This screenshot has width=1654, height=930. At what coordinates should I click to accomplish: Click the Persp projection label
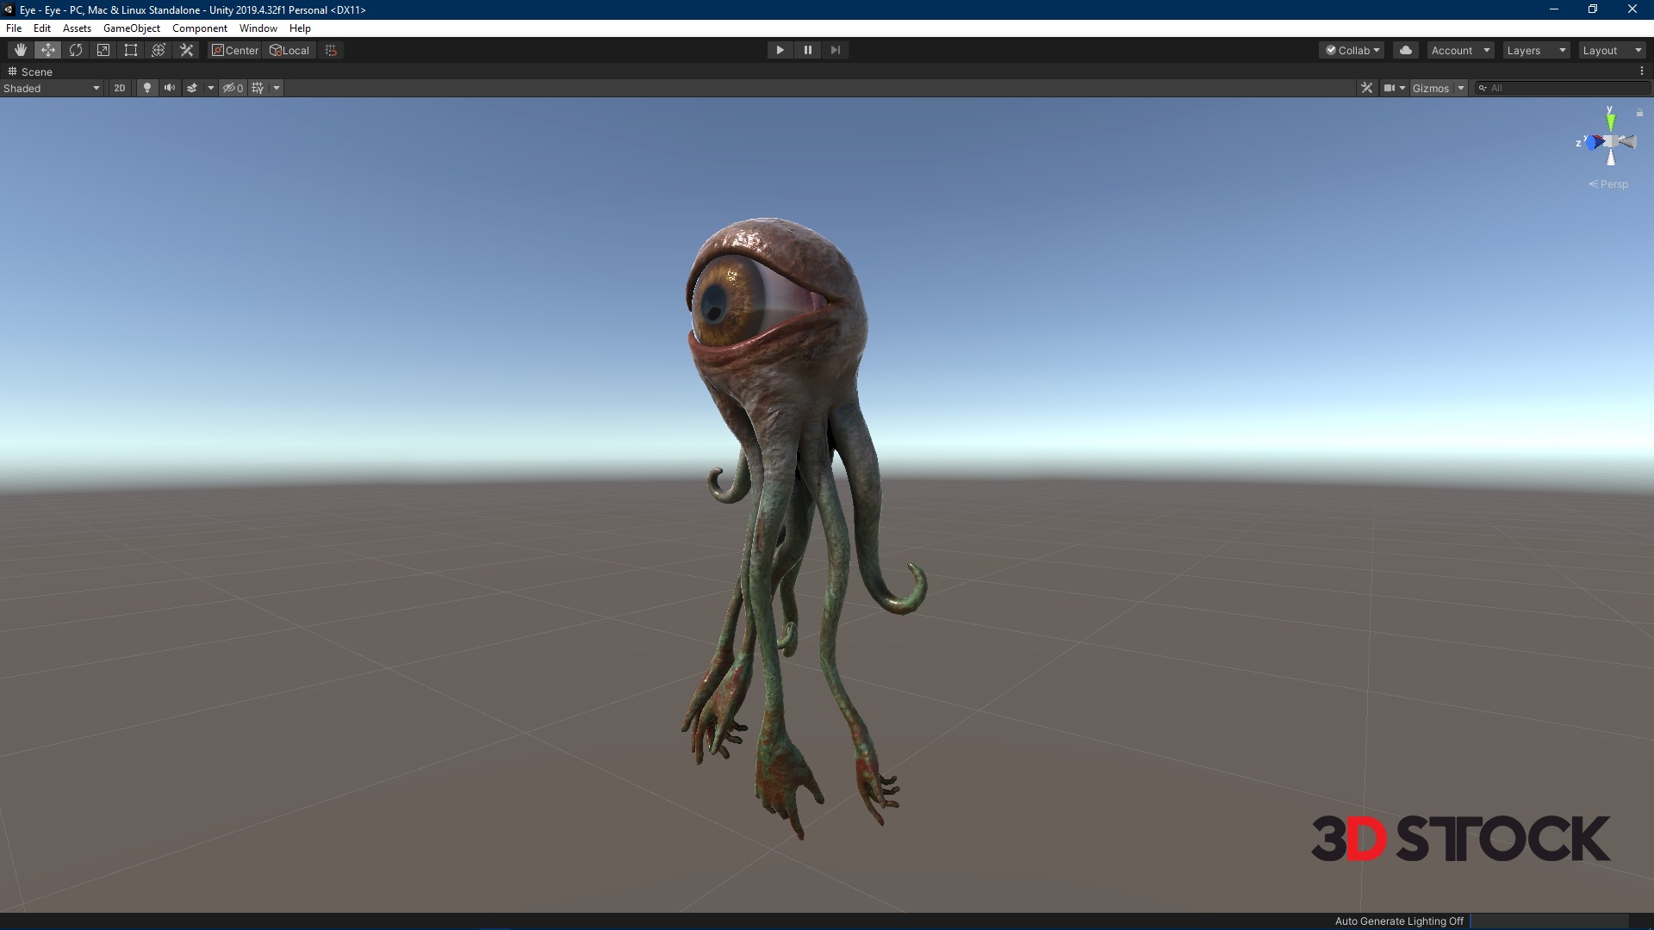pos(1614,184)
